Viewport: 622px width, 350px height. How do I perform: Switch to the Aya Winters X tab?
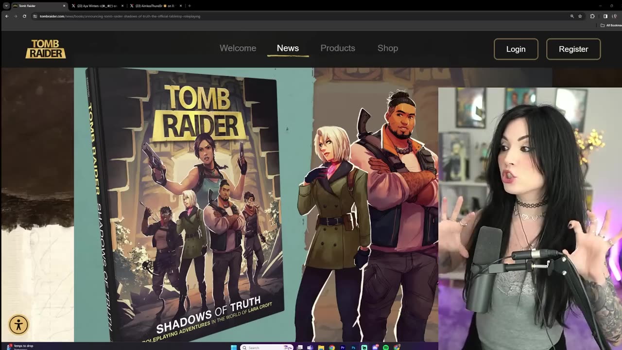click(97, 6)
